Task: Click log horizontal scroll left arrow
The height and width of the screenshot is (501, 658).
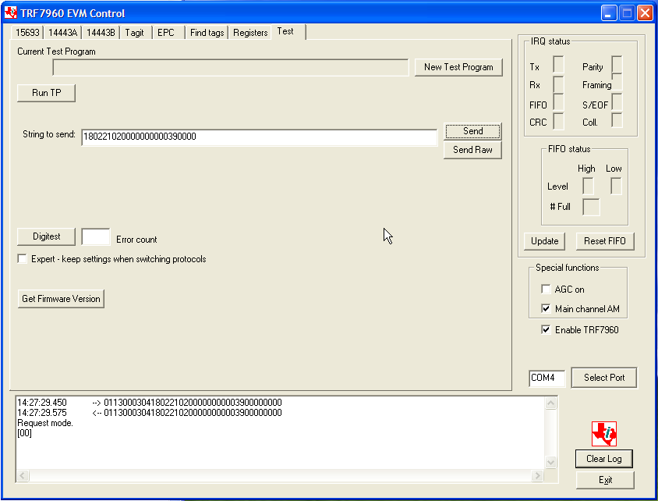Action: click(23, 476)
